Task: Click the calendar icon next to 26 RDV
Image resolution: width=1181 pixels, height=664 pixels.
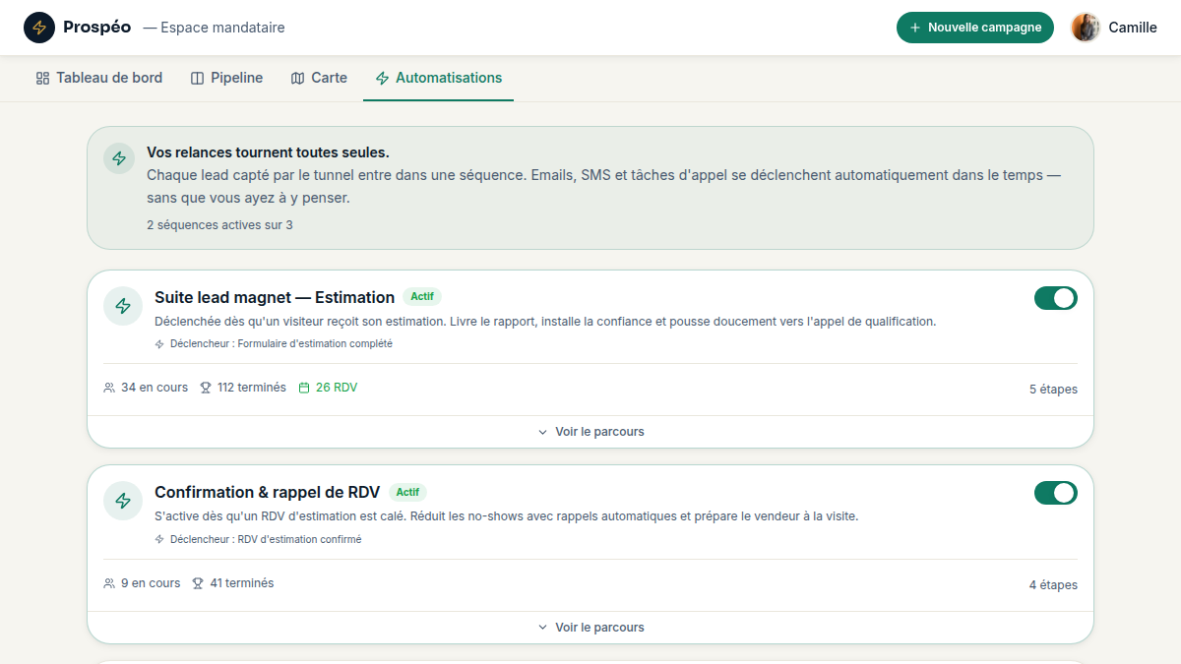Action: (304, 388)
